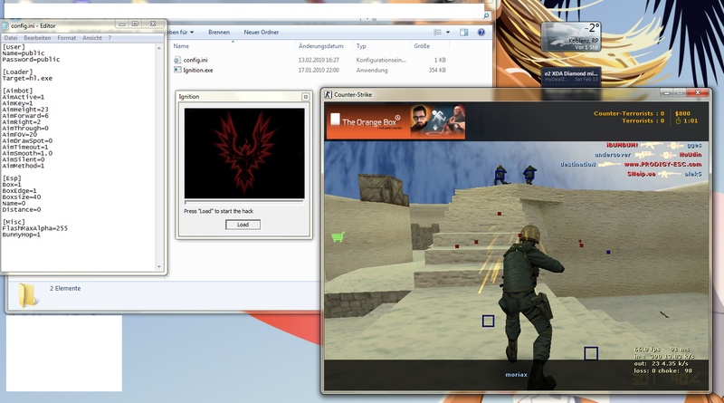This screenshot has height=403, width=724.
Task: Open the Koblenz weather gadget
Action: coord(571,36)
